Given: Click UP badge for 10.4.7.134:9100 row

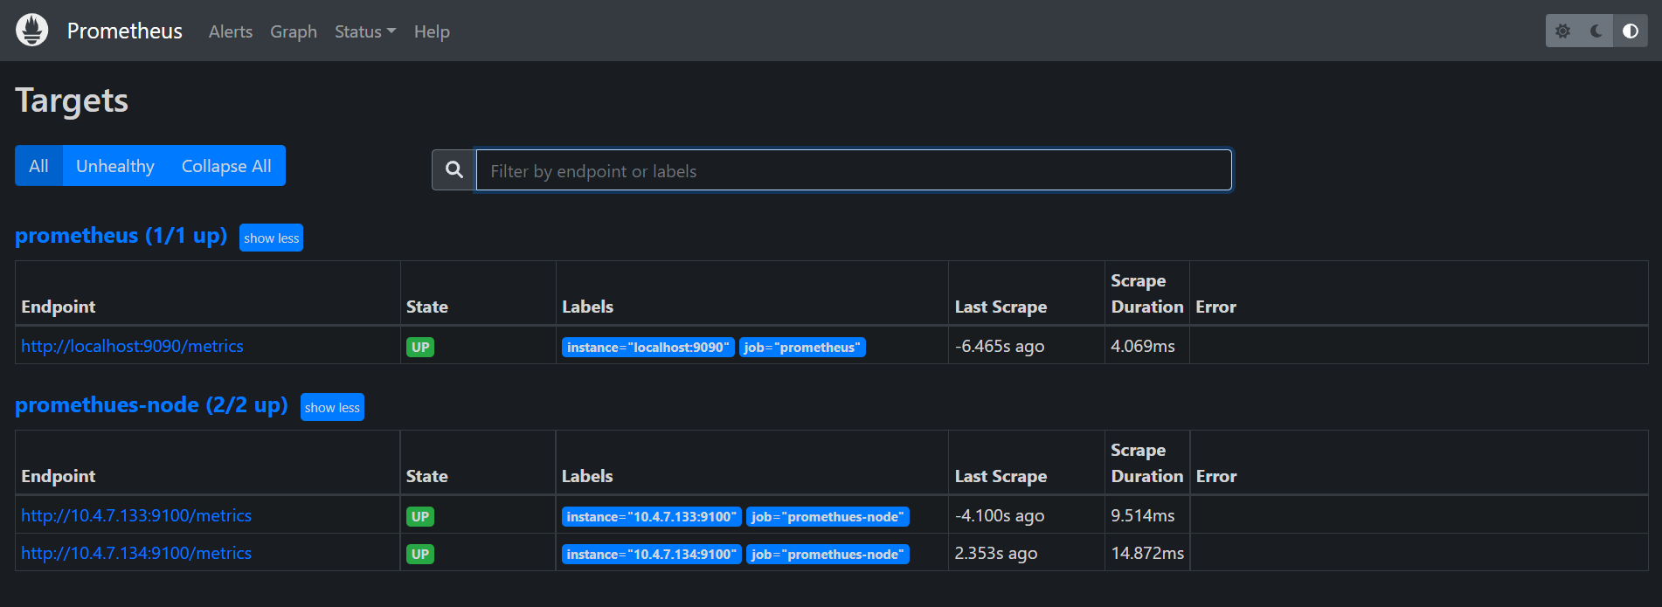Looking at the screenshot, I should (x=420, y=554).
